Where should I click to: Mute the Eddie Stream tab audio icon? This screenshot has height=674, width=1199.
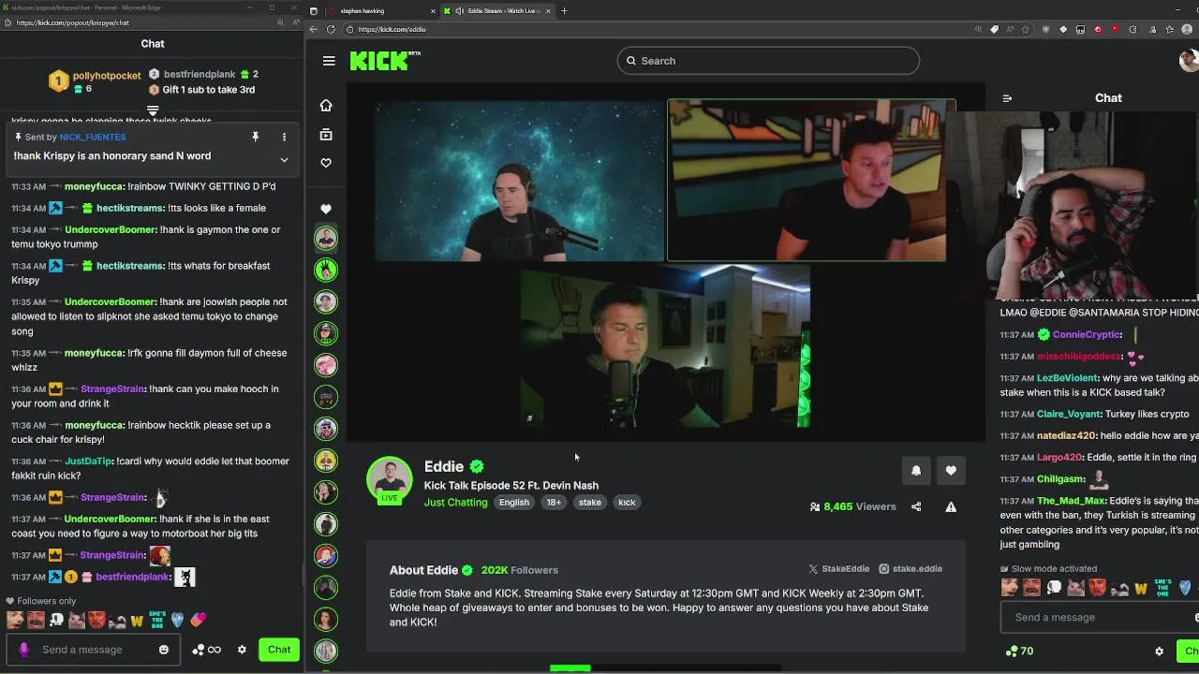459,10
